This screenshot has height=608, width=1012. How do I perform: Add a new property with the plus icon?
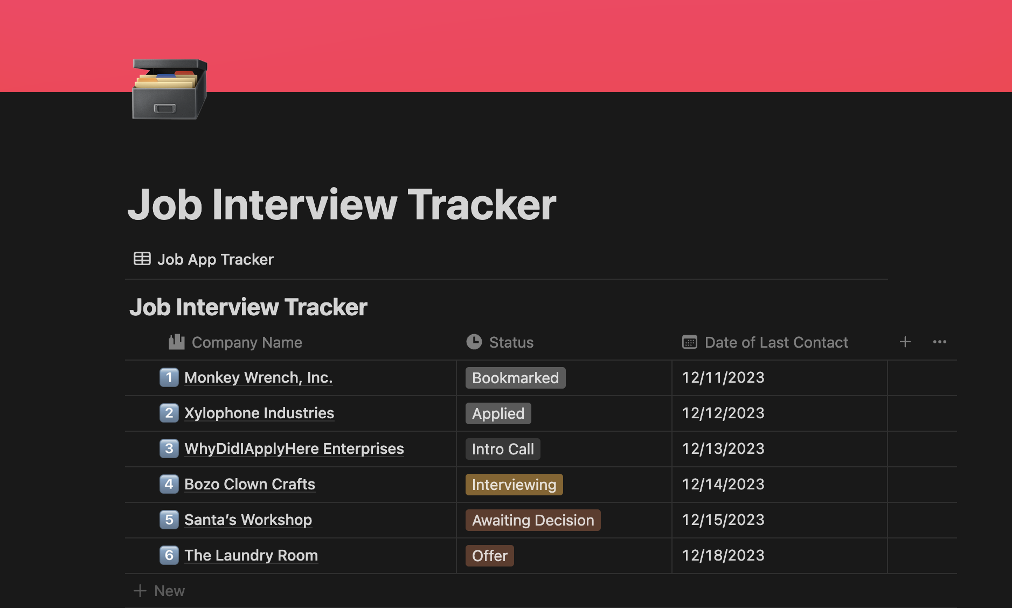pyautogui.click(x=905, y=342)
